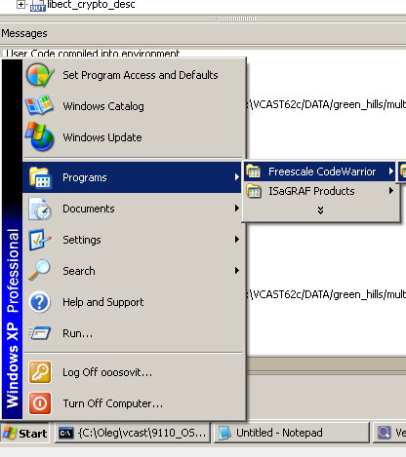Click the Start button
406x457 pixels.
coord(24,433)
